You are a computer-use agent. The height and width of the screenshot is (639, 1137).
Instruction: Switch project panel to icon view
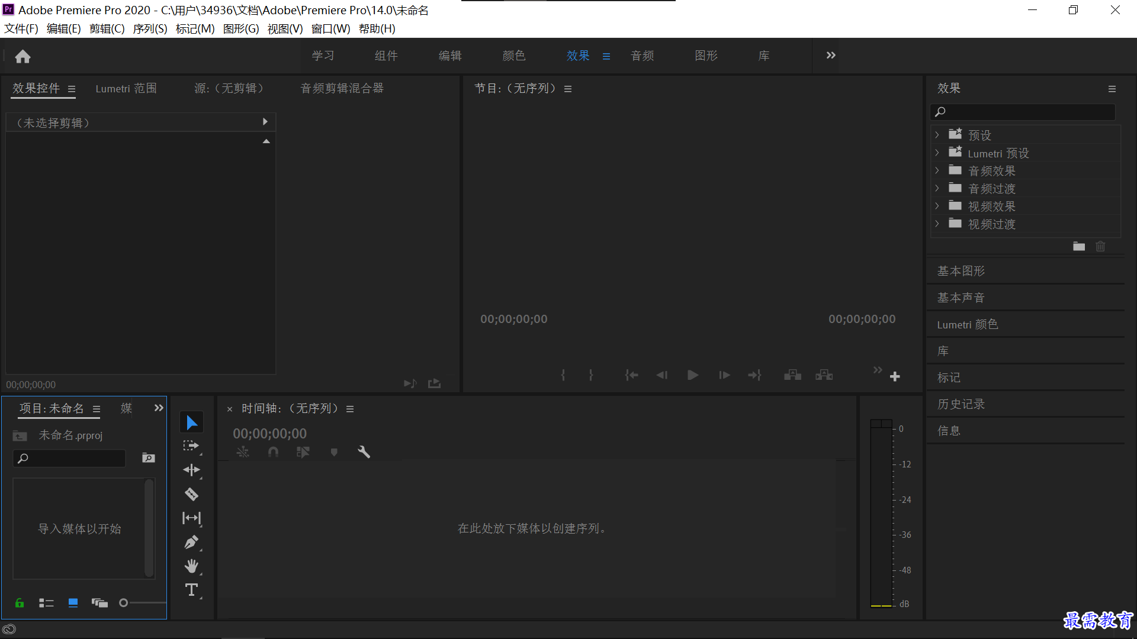pos(73,603)
